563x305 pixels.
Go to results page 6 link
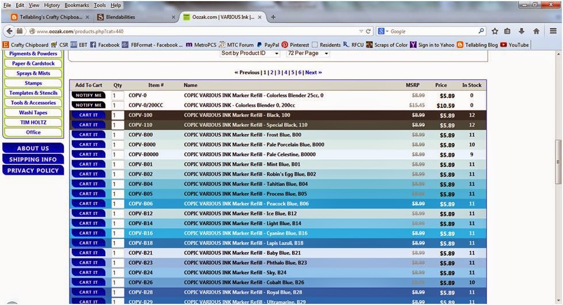pos(300,72)
